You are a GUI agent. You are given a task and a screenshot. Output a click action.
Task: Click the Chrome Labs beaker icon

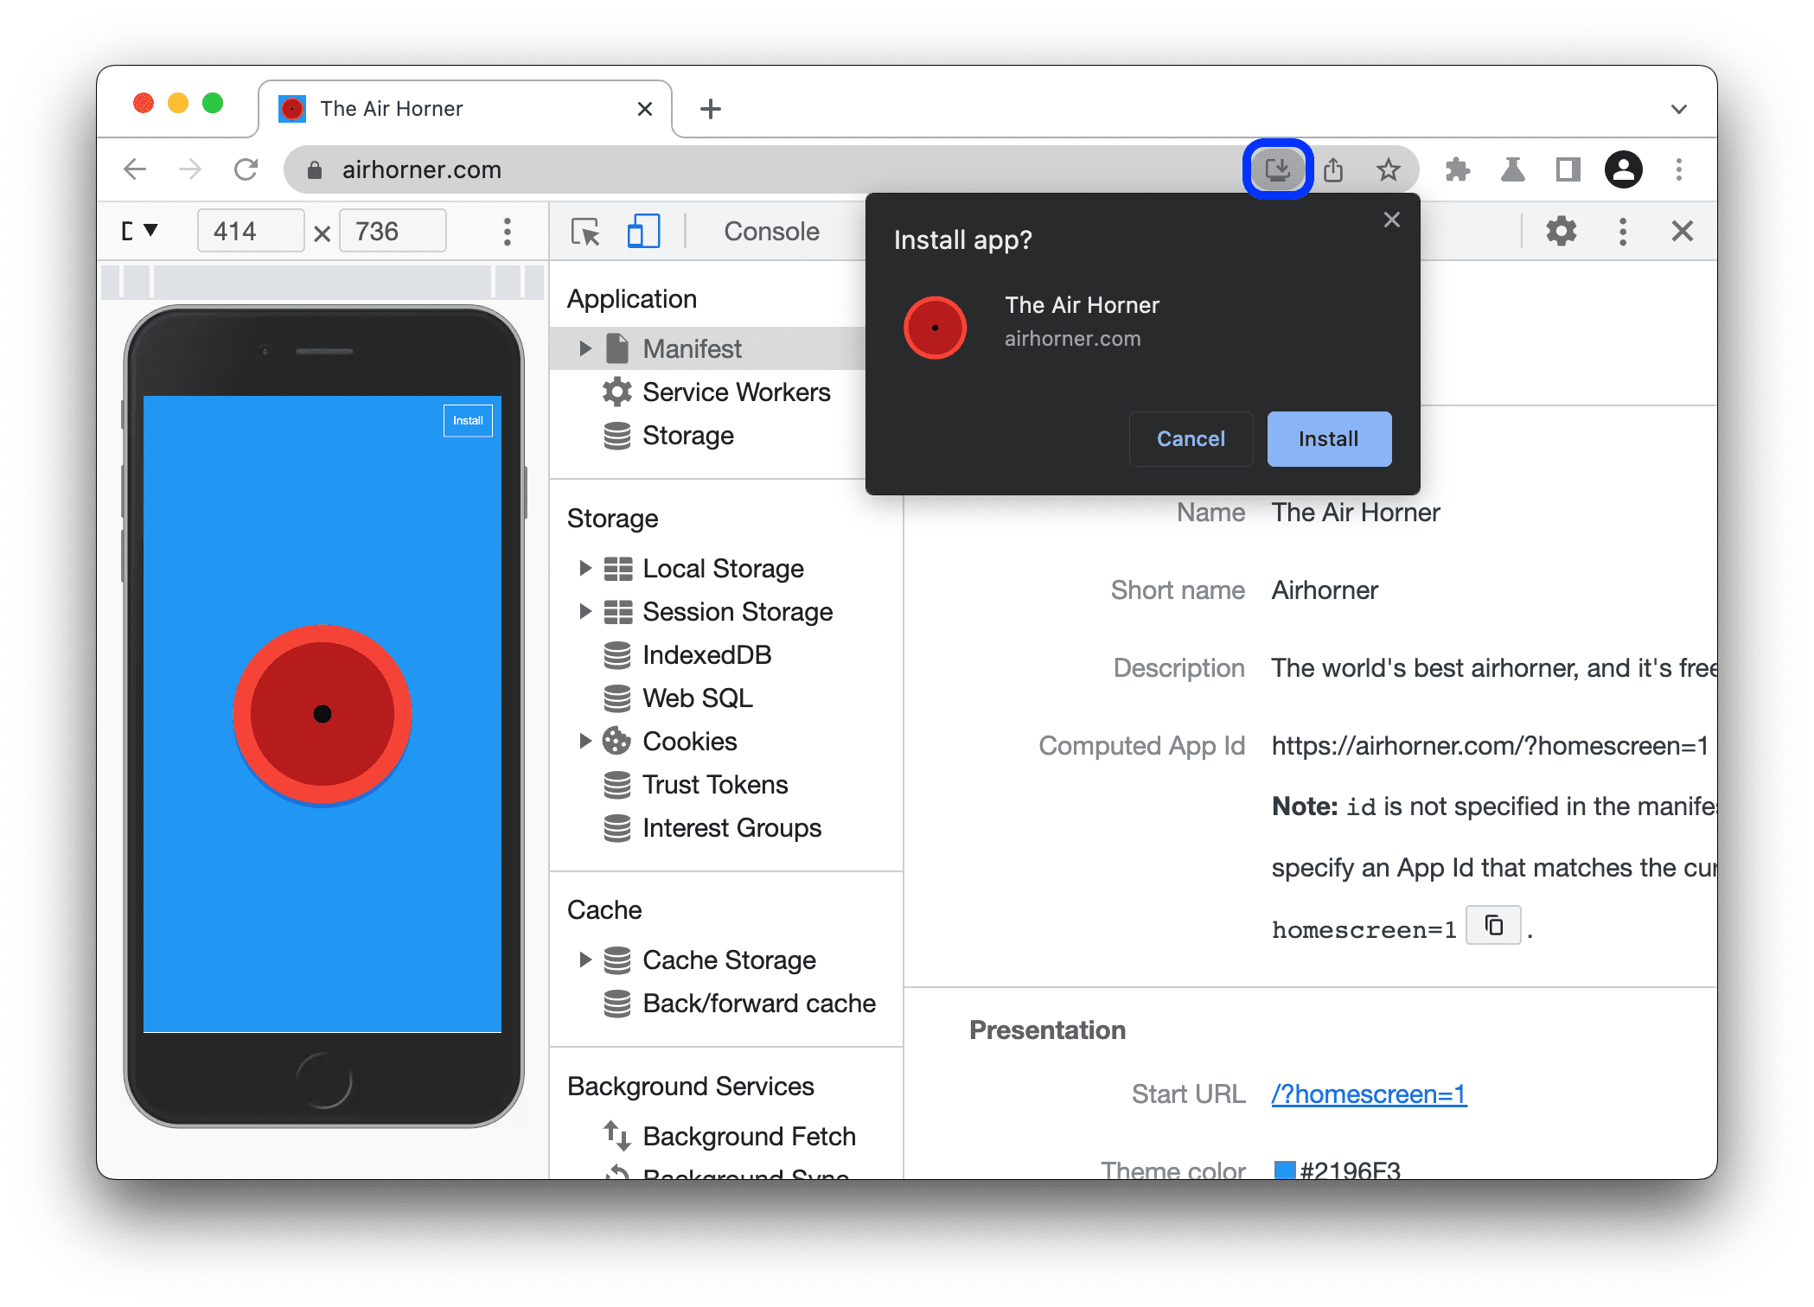point(1510,170)
